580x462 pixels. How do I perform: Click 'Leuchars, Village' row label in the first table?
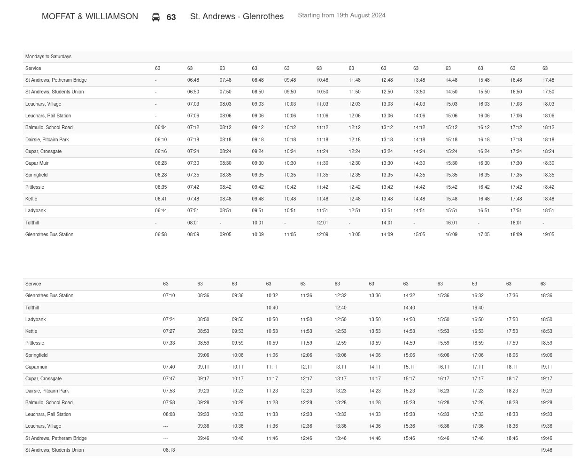43,104
